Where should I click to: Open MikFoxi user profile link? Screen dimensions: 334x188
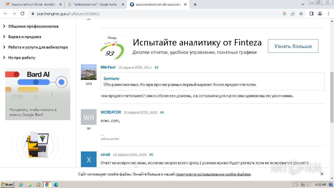[x=108, y=67]
